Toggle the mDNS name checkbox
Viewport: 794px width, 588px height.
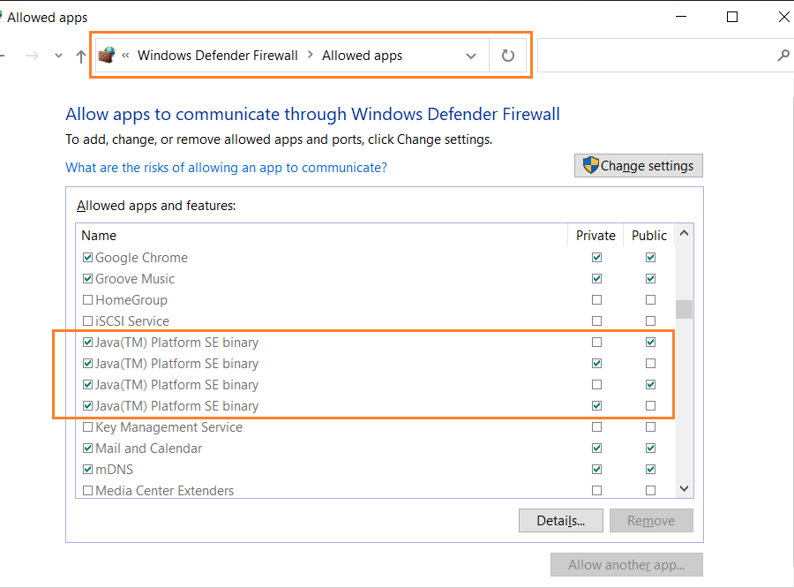(87, 470)
